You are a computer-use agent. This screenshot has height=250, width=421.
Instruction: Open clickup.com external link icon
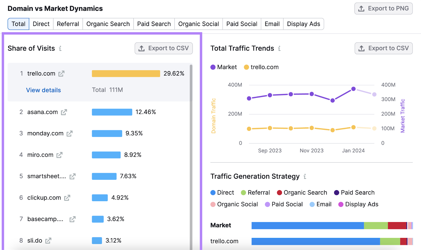67,198
